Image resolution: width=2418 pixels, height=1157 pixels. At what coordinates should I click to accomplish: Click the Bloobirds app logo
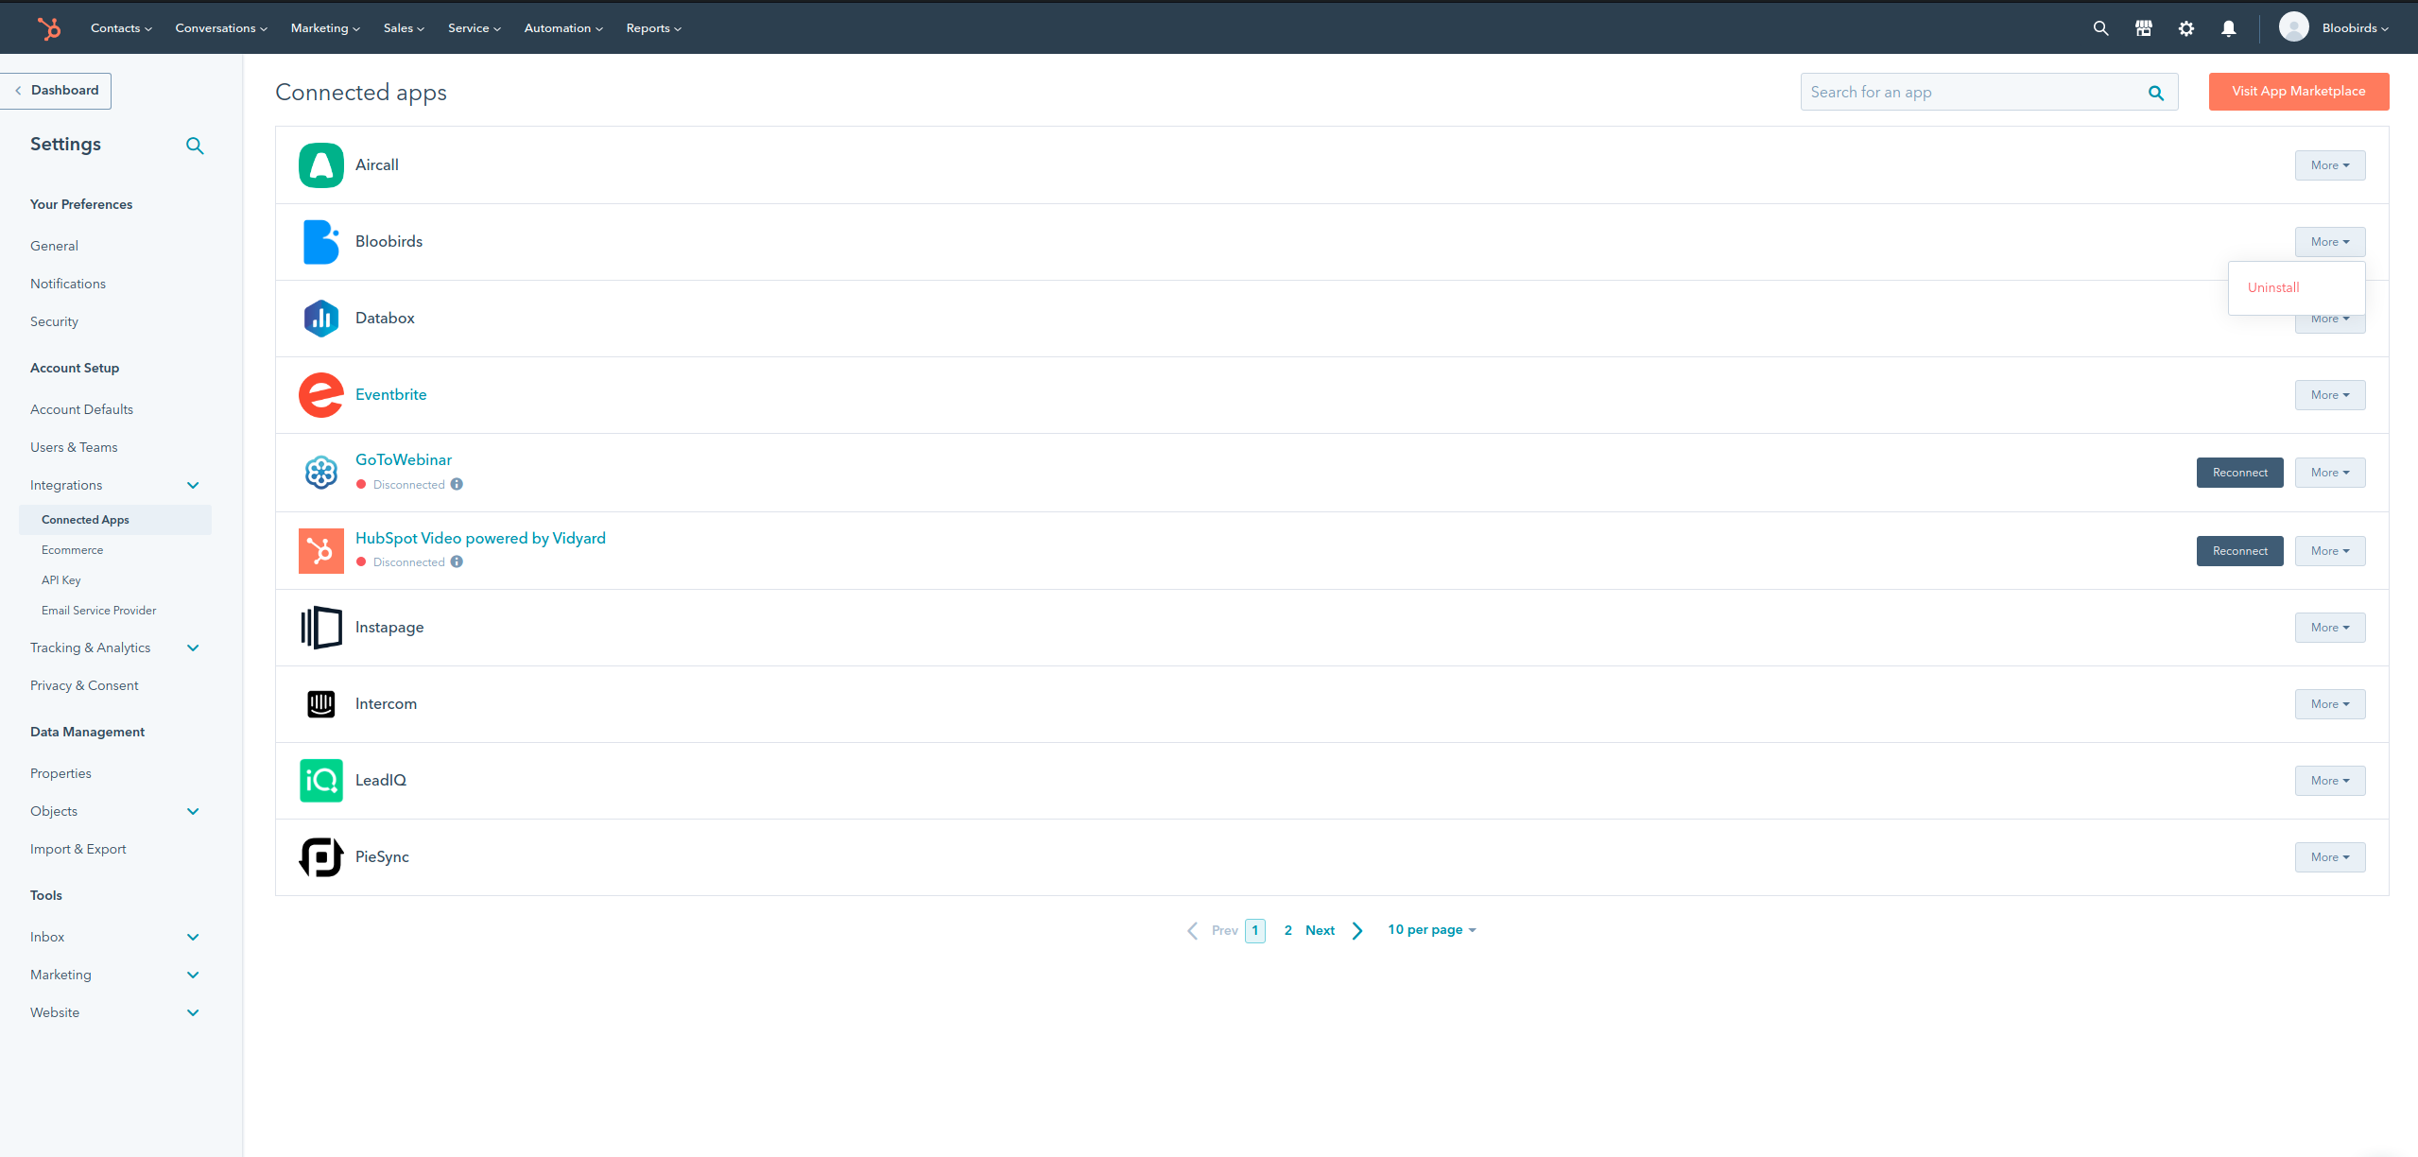[x=321, y=242]
